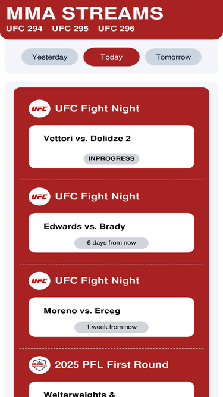This screenshot has height=397, width=223.
Task: Click the PFL shield logo icon
Action: 39,365
